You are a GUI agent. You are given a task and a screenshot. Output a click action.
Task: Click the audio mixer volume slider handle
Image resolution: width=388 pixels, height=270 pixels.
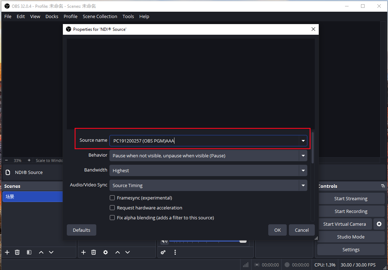click(x=243, y=241)
